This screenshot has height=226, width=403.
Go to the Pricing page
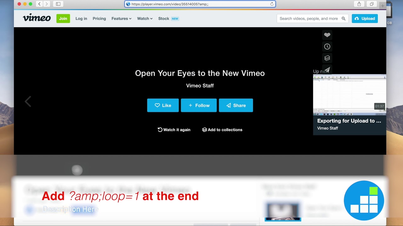click(99, 19)
